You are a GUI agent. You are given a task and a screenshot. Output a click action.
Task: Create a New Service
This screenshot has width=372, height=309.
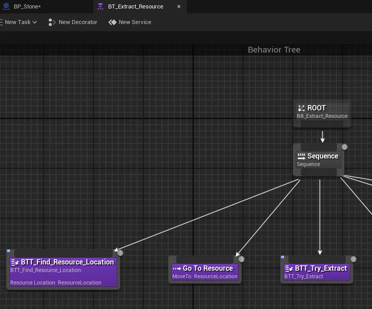click(130, 22)
